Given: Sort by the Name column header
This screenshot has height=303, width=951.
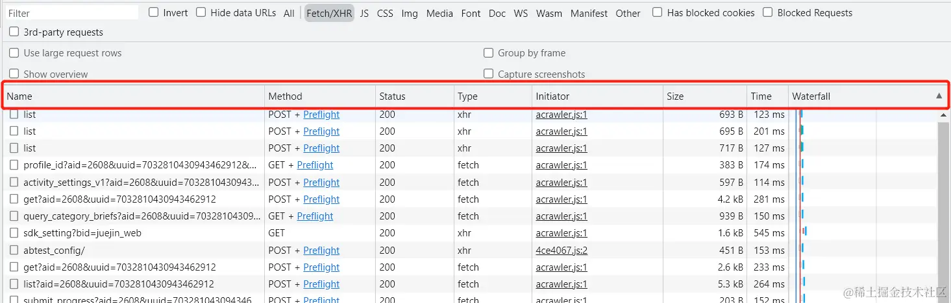Looking at the screenshot, I should [133, 96].
